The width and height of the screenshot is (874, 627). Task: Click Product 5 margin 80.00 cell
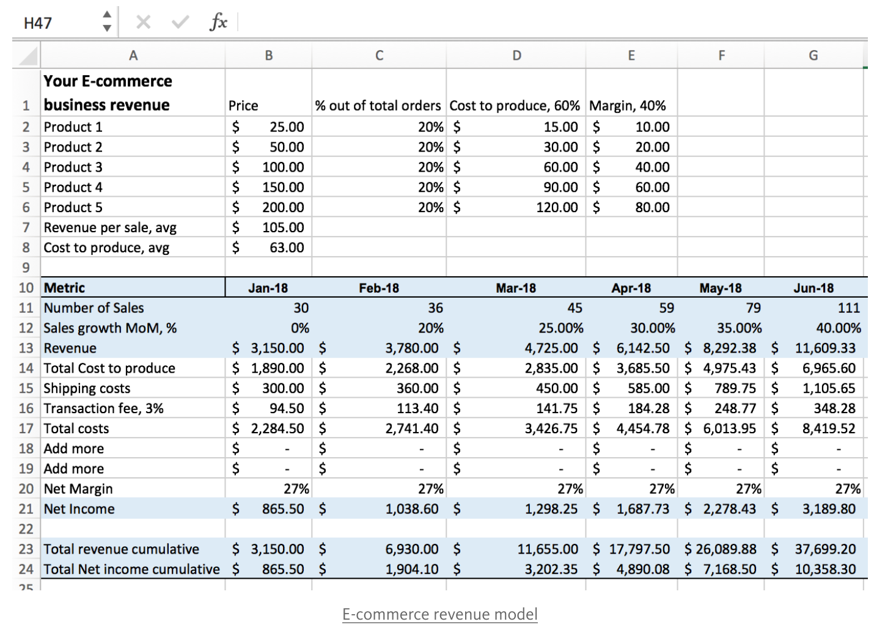coord(631,208)
